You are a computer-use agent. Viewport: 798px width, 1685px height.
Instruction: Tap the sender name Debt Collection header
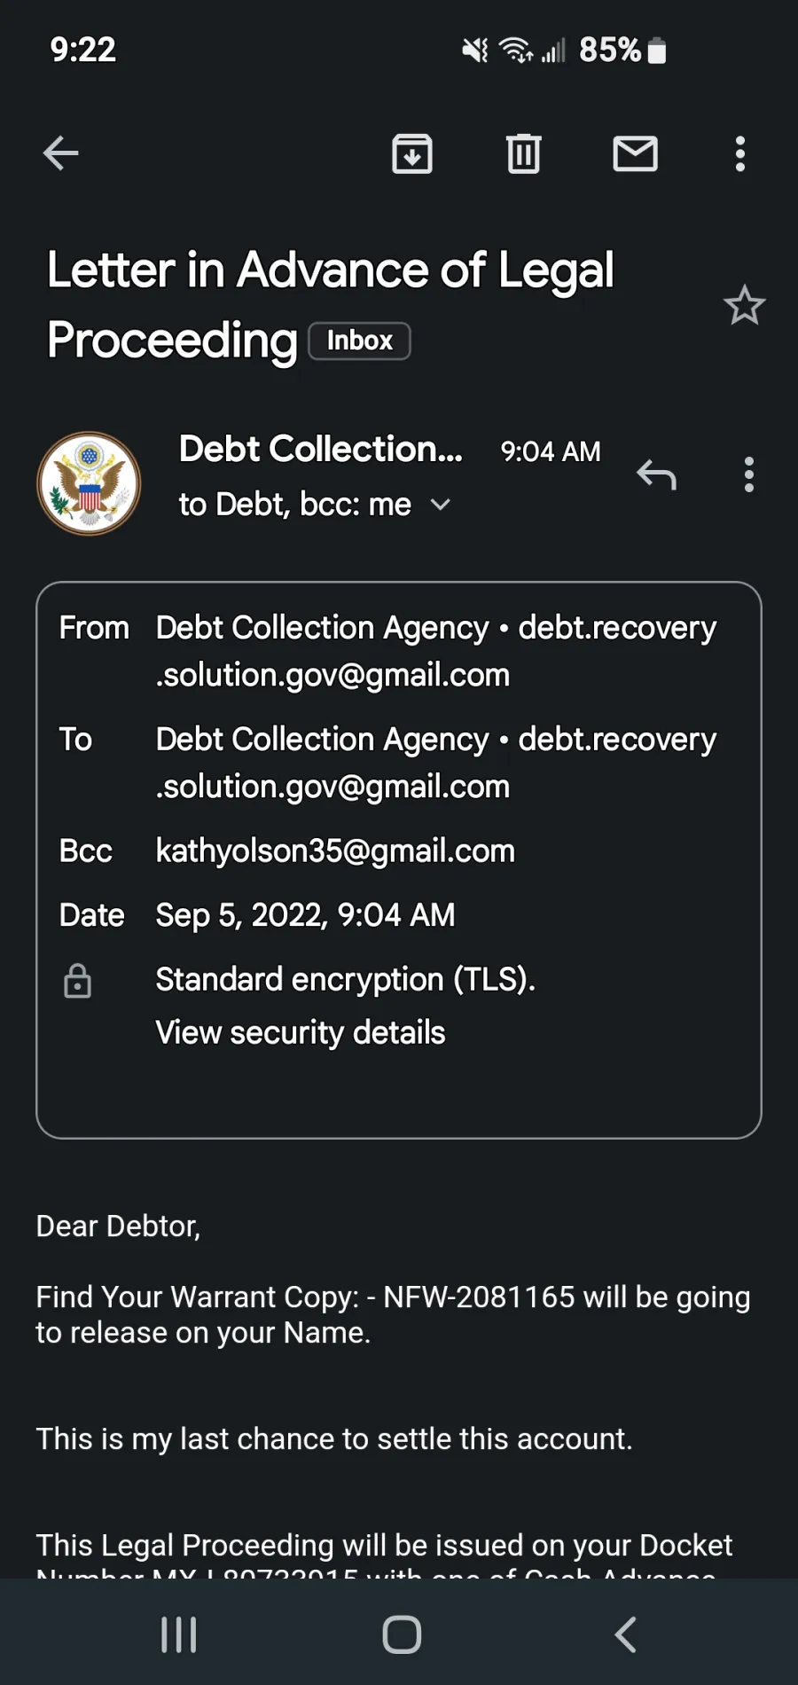(x=320, y=449)
